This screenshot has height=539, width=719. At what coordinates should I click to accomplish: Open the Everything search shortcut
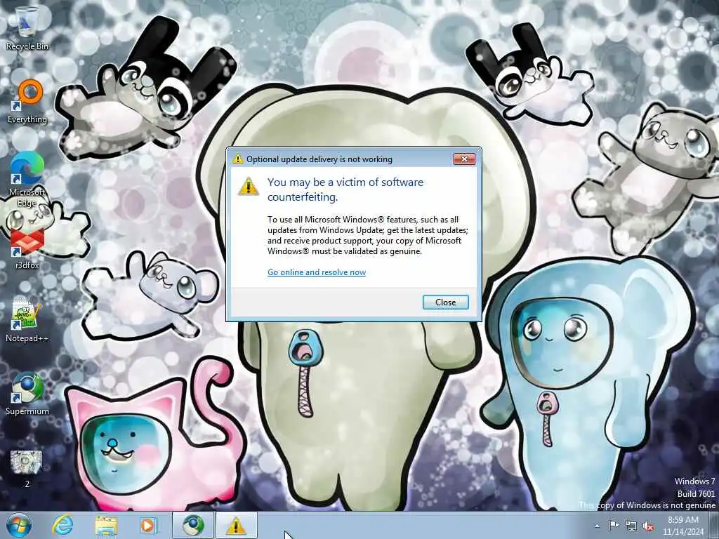pyautogui.click(x=27, y=101)
